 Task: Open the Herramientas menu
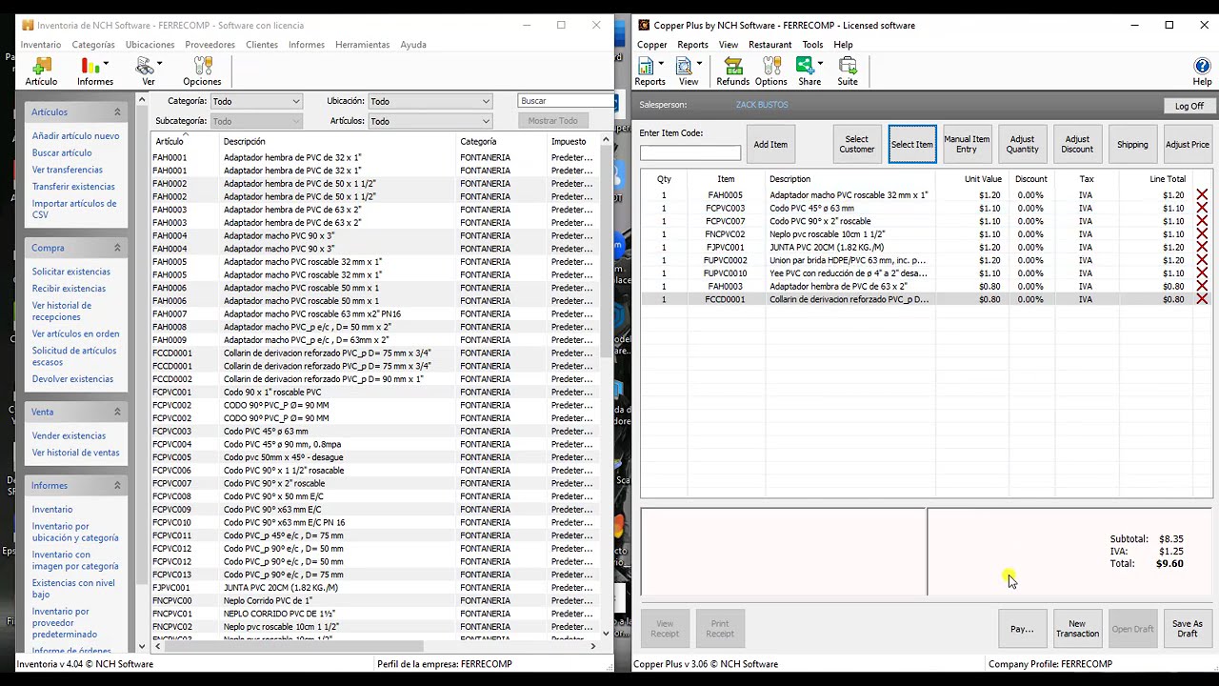click(x=362, y=45)
